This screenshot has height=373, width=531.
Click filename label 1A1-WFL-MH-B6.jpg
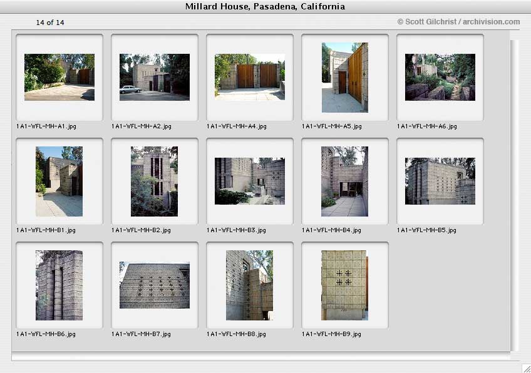coord(46,334)
